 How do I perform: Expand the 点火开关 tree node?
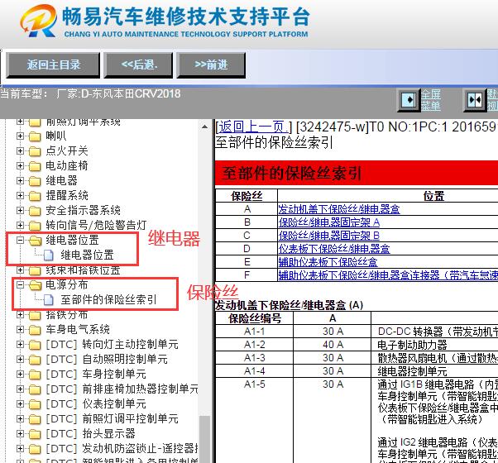[20, 150]
